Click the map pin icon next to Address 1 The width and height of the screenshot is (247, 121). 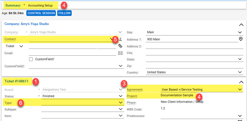tap(241, 39)
